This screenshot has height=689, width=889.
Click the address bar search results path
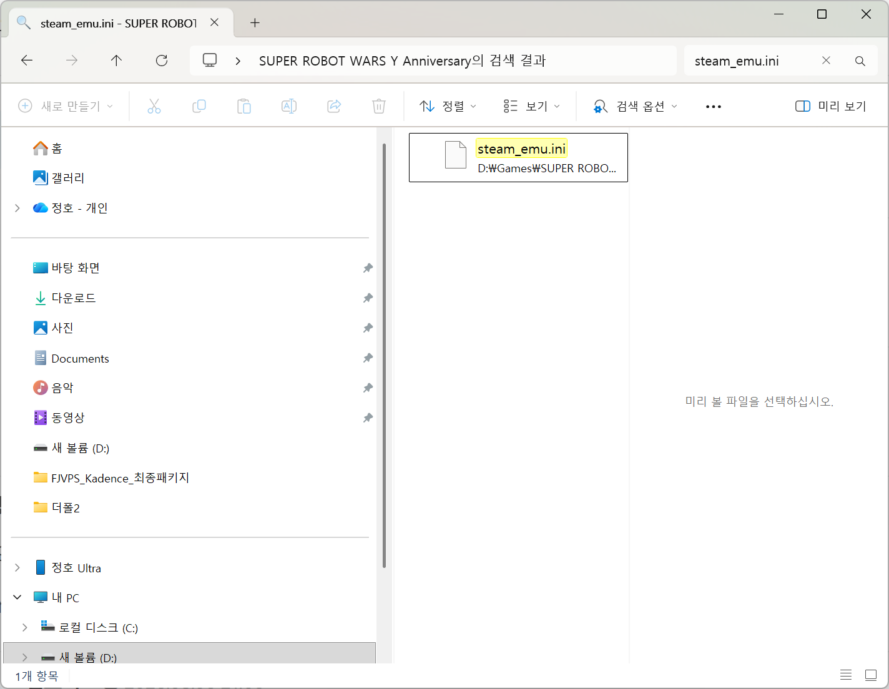point(403,61)
